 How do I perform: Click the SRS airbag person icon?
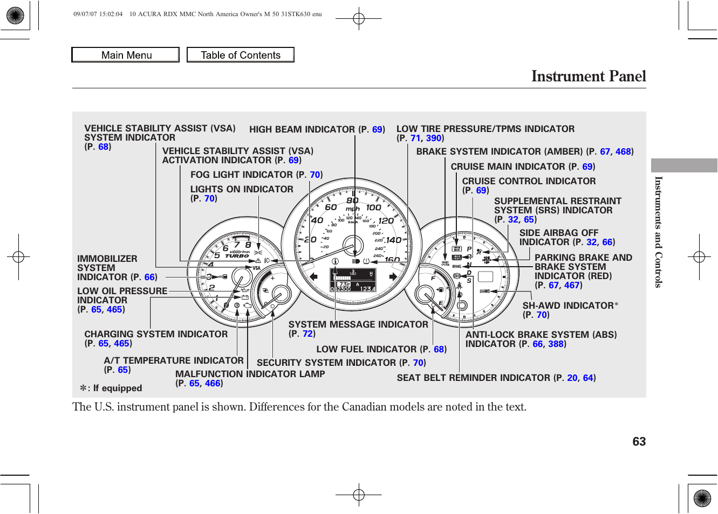pos(479,252)
